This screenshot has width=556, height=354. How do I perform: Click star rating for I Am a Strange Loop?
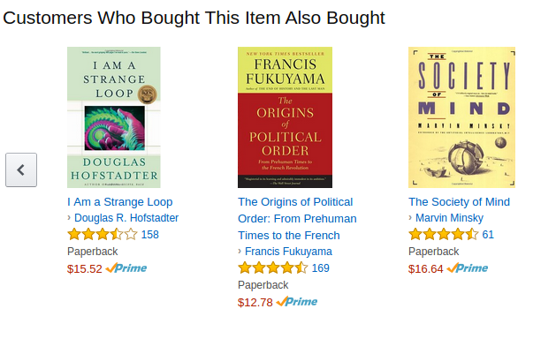[x=103, y=234]
